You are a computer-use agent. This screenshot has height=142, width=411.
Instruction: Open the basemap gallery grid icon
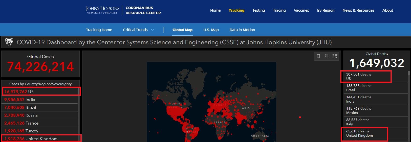pos(335,56)
